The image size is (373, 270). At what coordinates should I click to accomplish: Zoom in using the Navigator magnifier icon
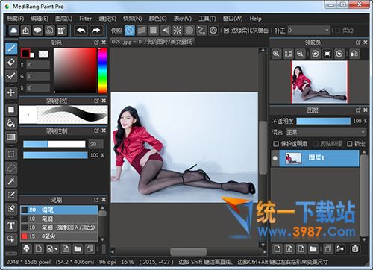[x=276, y=54]
